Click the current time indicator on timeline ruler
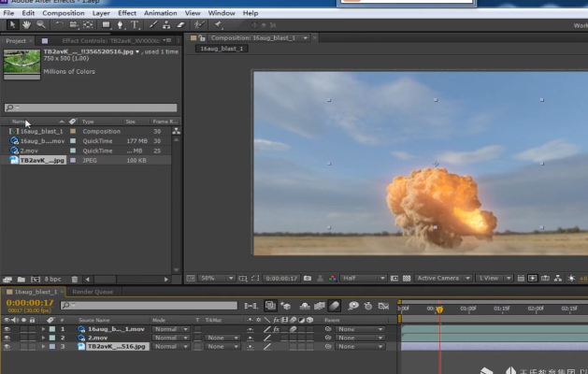 point(437,308)
